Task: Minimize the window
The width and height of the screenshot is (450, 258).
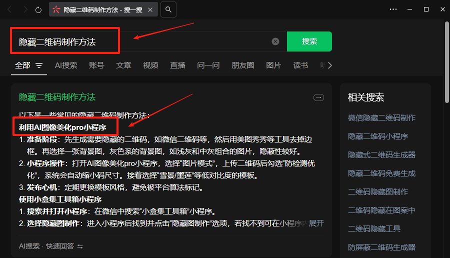Action: 410,9
